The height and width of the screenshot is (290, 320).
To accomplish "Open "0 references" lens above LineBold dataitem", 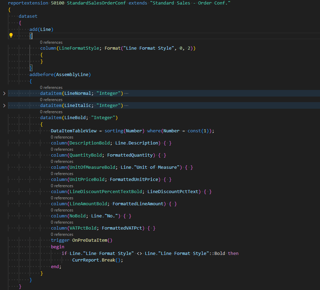I will pyautogui.click(x=51, y=112).
